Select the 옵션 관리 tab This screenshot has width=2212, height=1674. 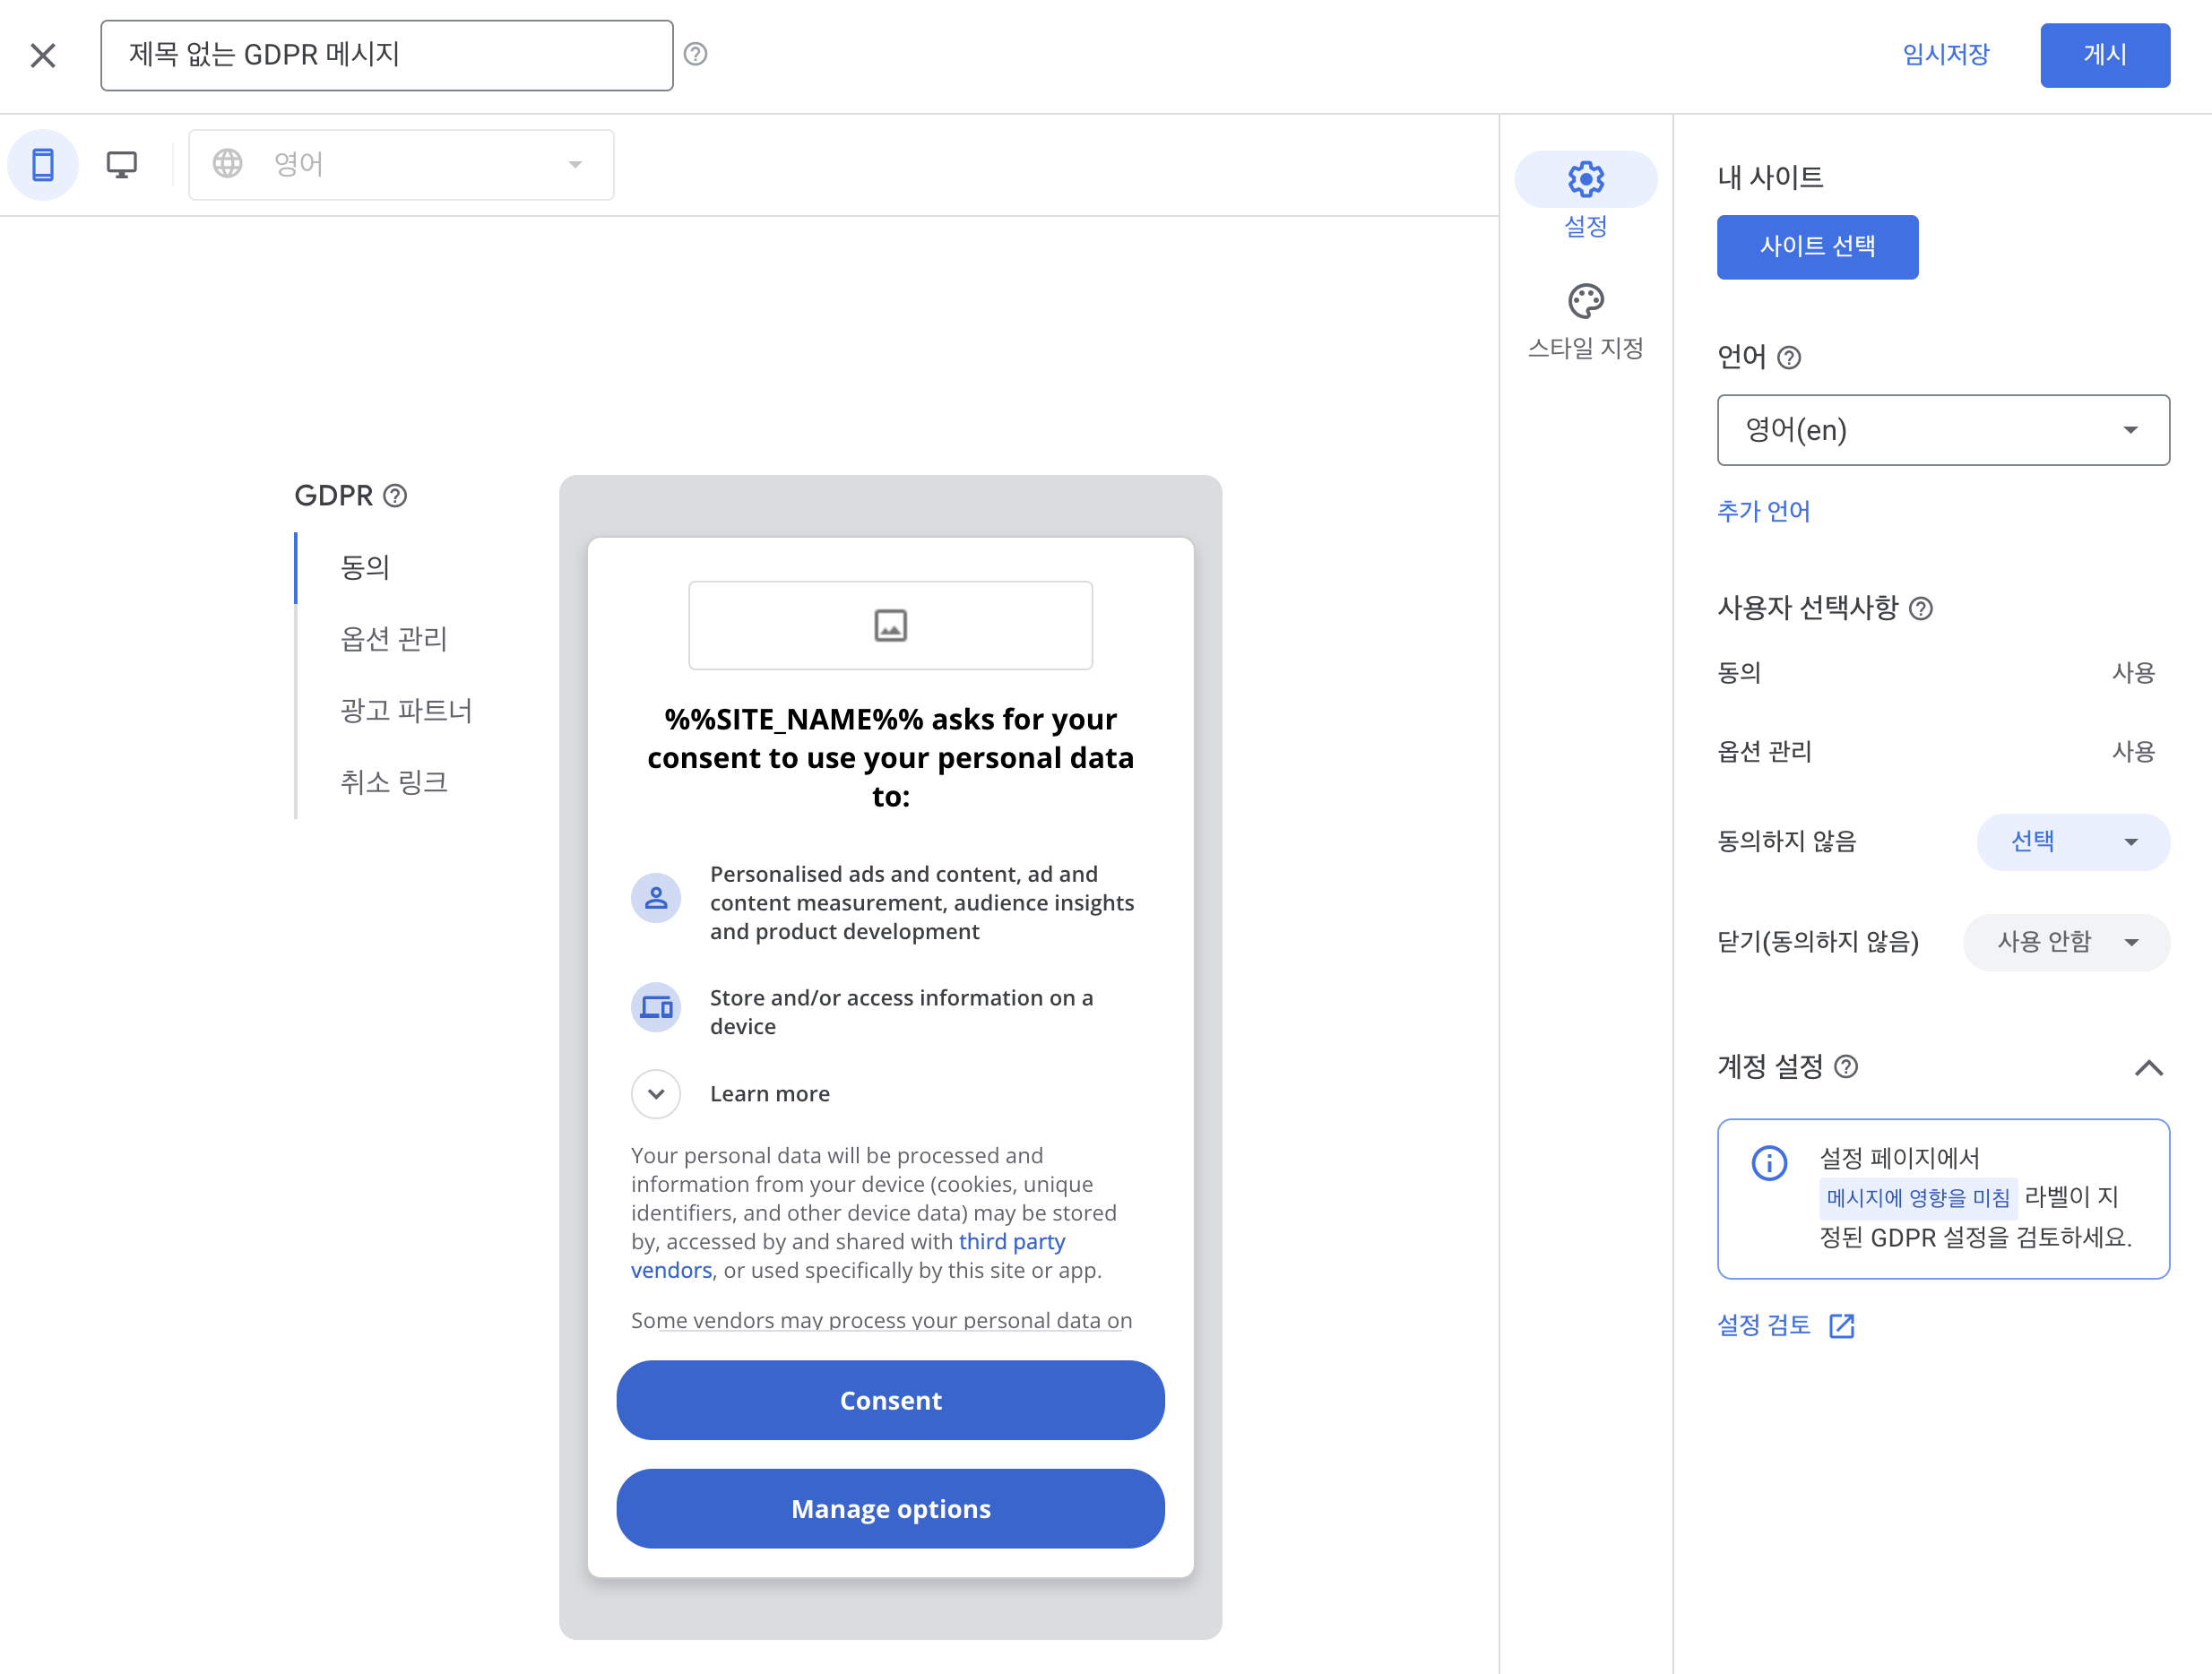point(393,638)
